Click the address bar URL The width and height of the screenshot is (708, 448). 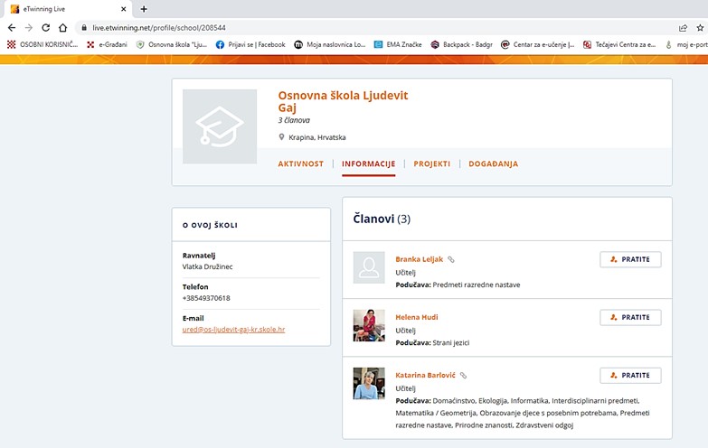[159, 27]
